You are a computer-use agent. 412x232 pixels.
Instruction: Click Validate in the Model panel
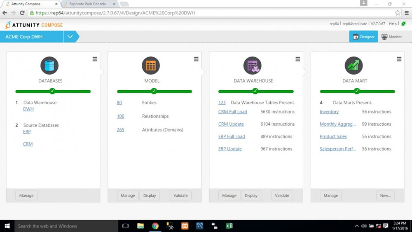click(180, 195)
